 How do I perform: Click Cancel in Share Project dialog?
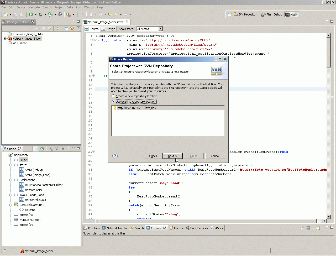(215, 156)
